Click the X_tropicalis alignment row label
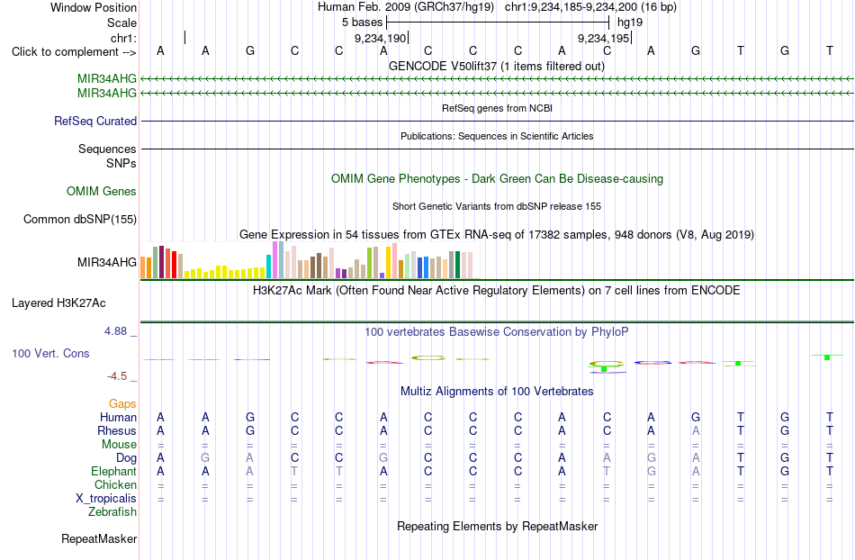The image size is (855, 560). 106,499
